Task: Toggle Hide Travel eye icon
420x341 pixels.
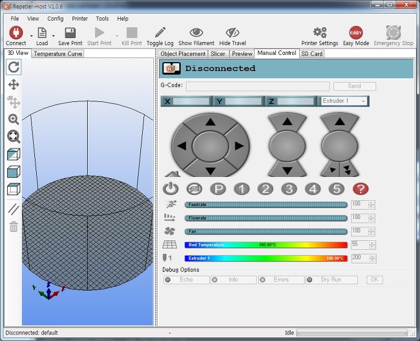Action: [x=232, y=32]
